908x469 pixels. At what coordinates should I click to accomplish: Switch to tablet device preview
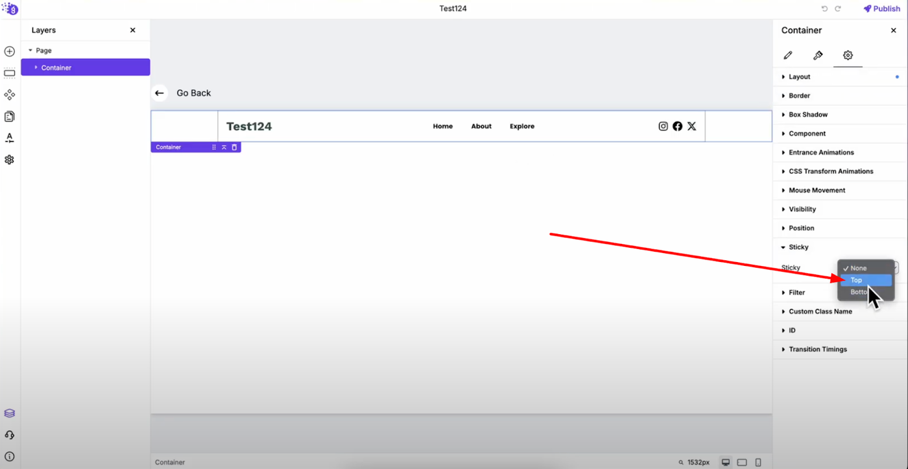[742, 463]
